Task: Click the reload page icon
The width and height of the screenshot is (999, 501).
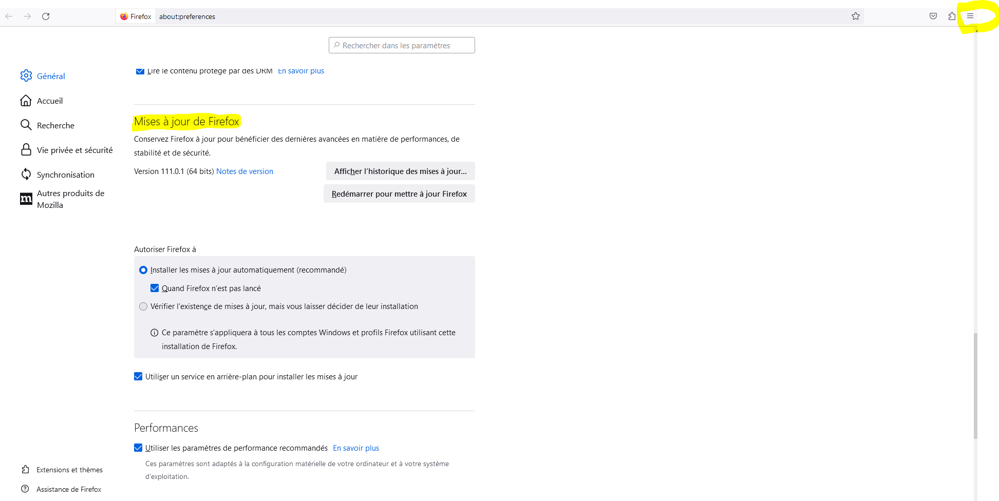Action: click(46, 16)
